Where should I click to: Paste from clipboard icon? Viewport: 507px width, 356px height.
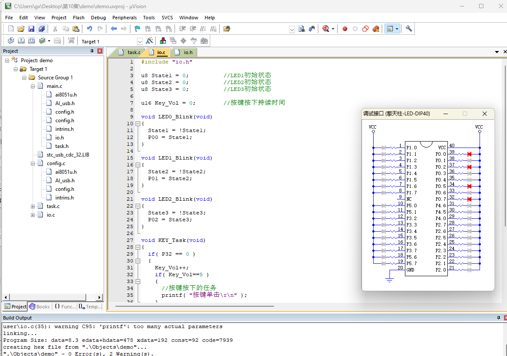click(75, 29)
